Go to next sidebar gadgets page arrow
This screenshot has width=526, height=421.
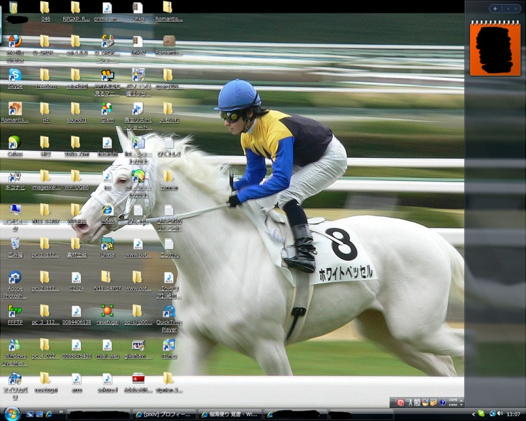tap(516, 8)
